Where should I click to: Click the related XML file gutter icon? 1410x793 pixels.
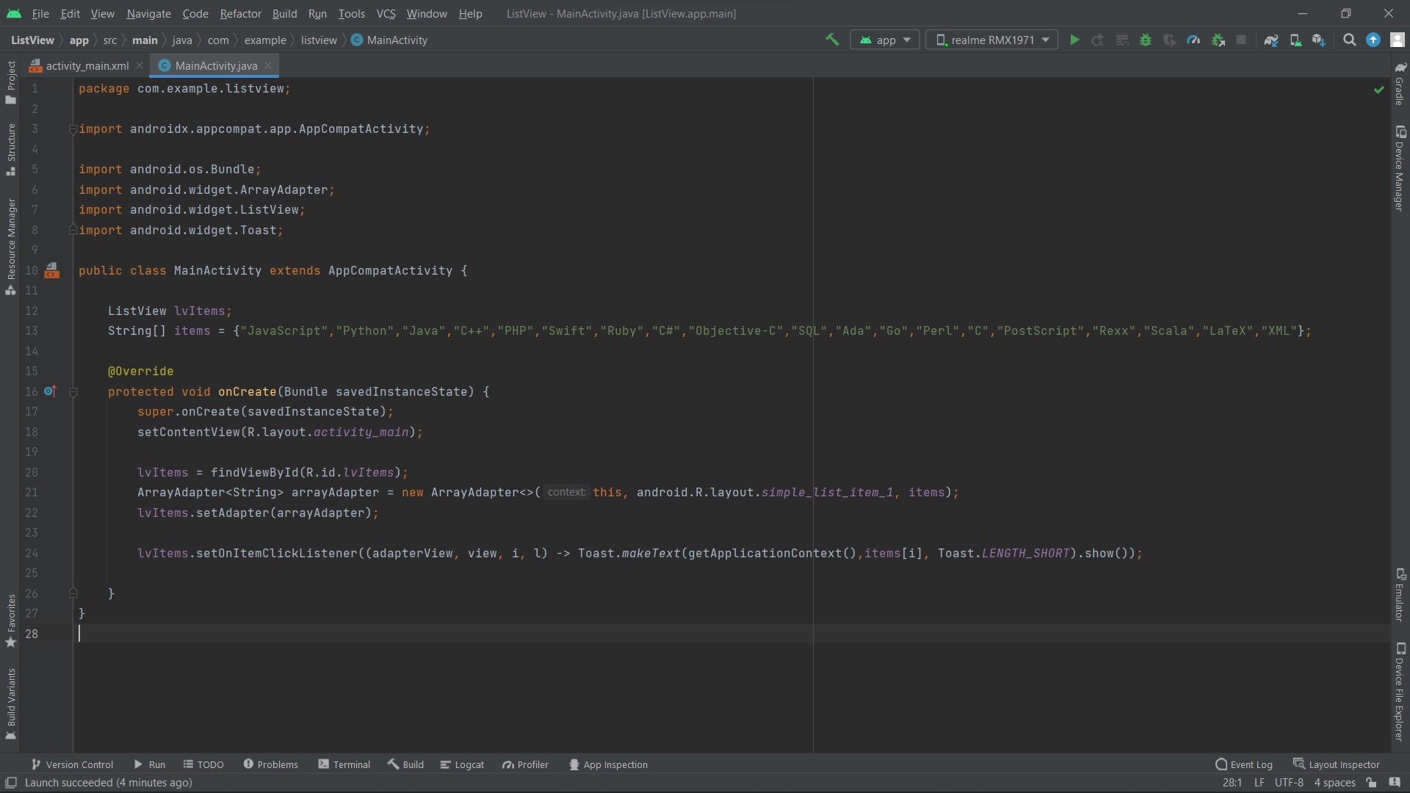(51, 271)
